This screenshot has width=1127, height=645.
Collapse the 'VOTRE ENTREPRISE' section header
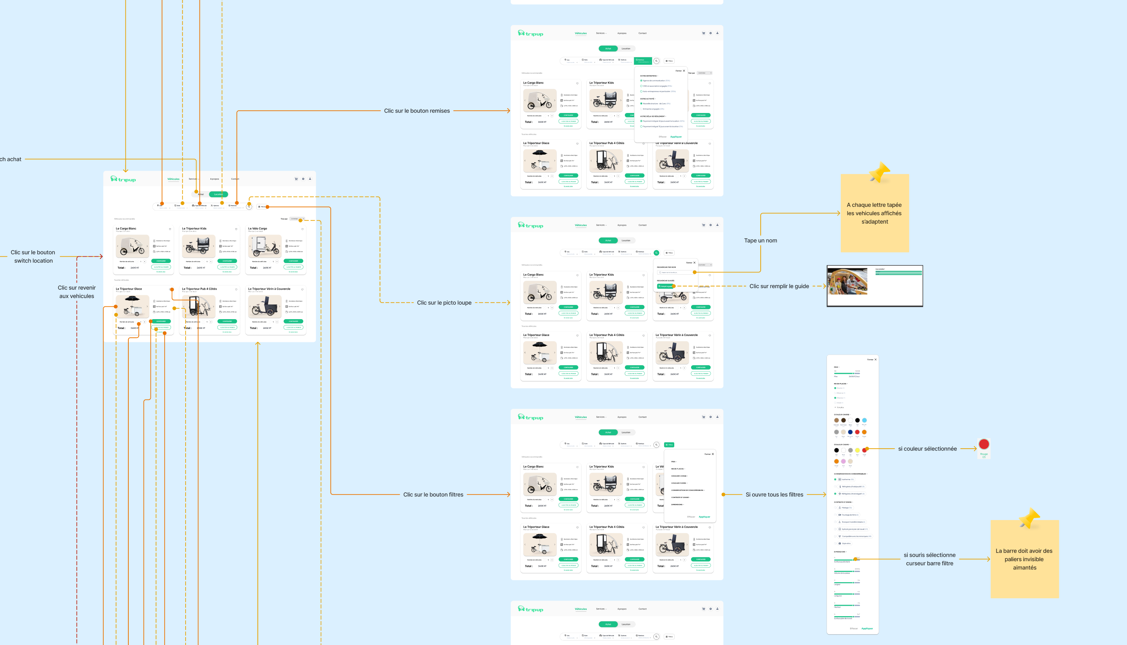point(648,76)
